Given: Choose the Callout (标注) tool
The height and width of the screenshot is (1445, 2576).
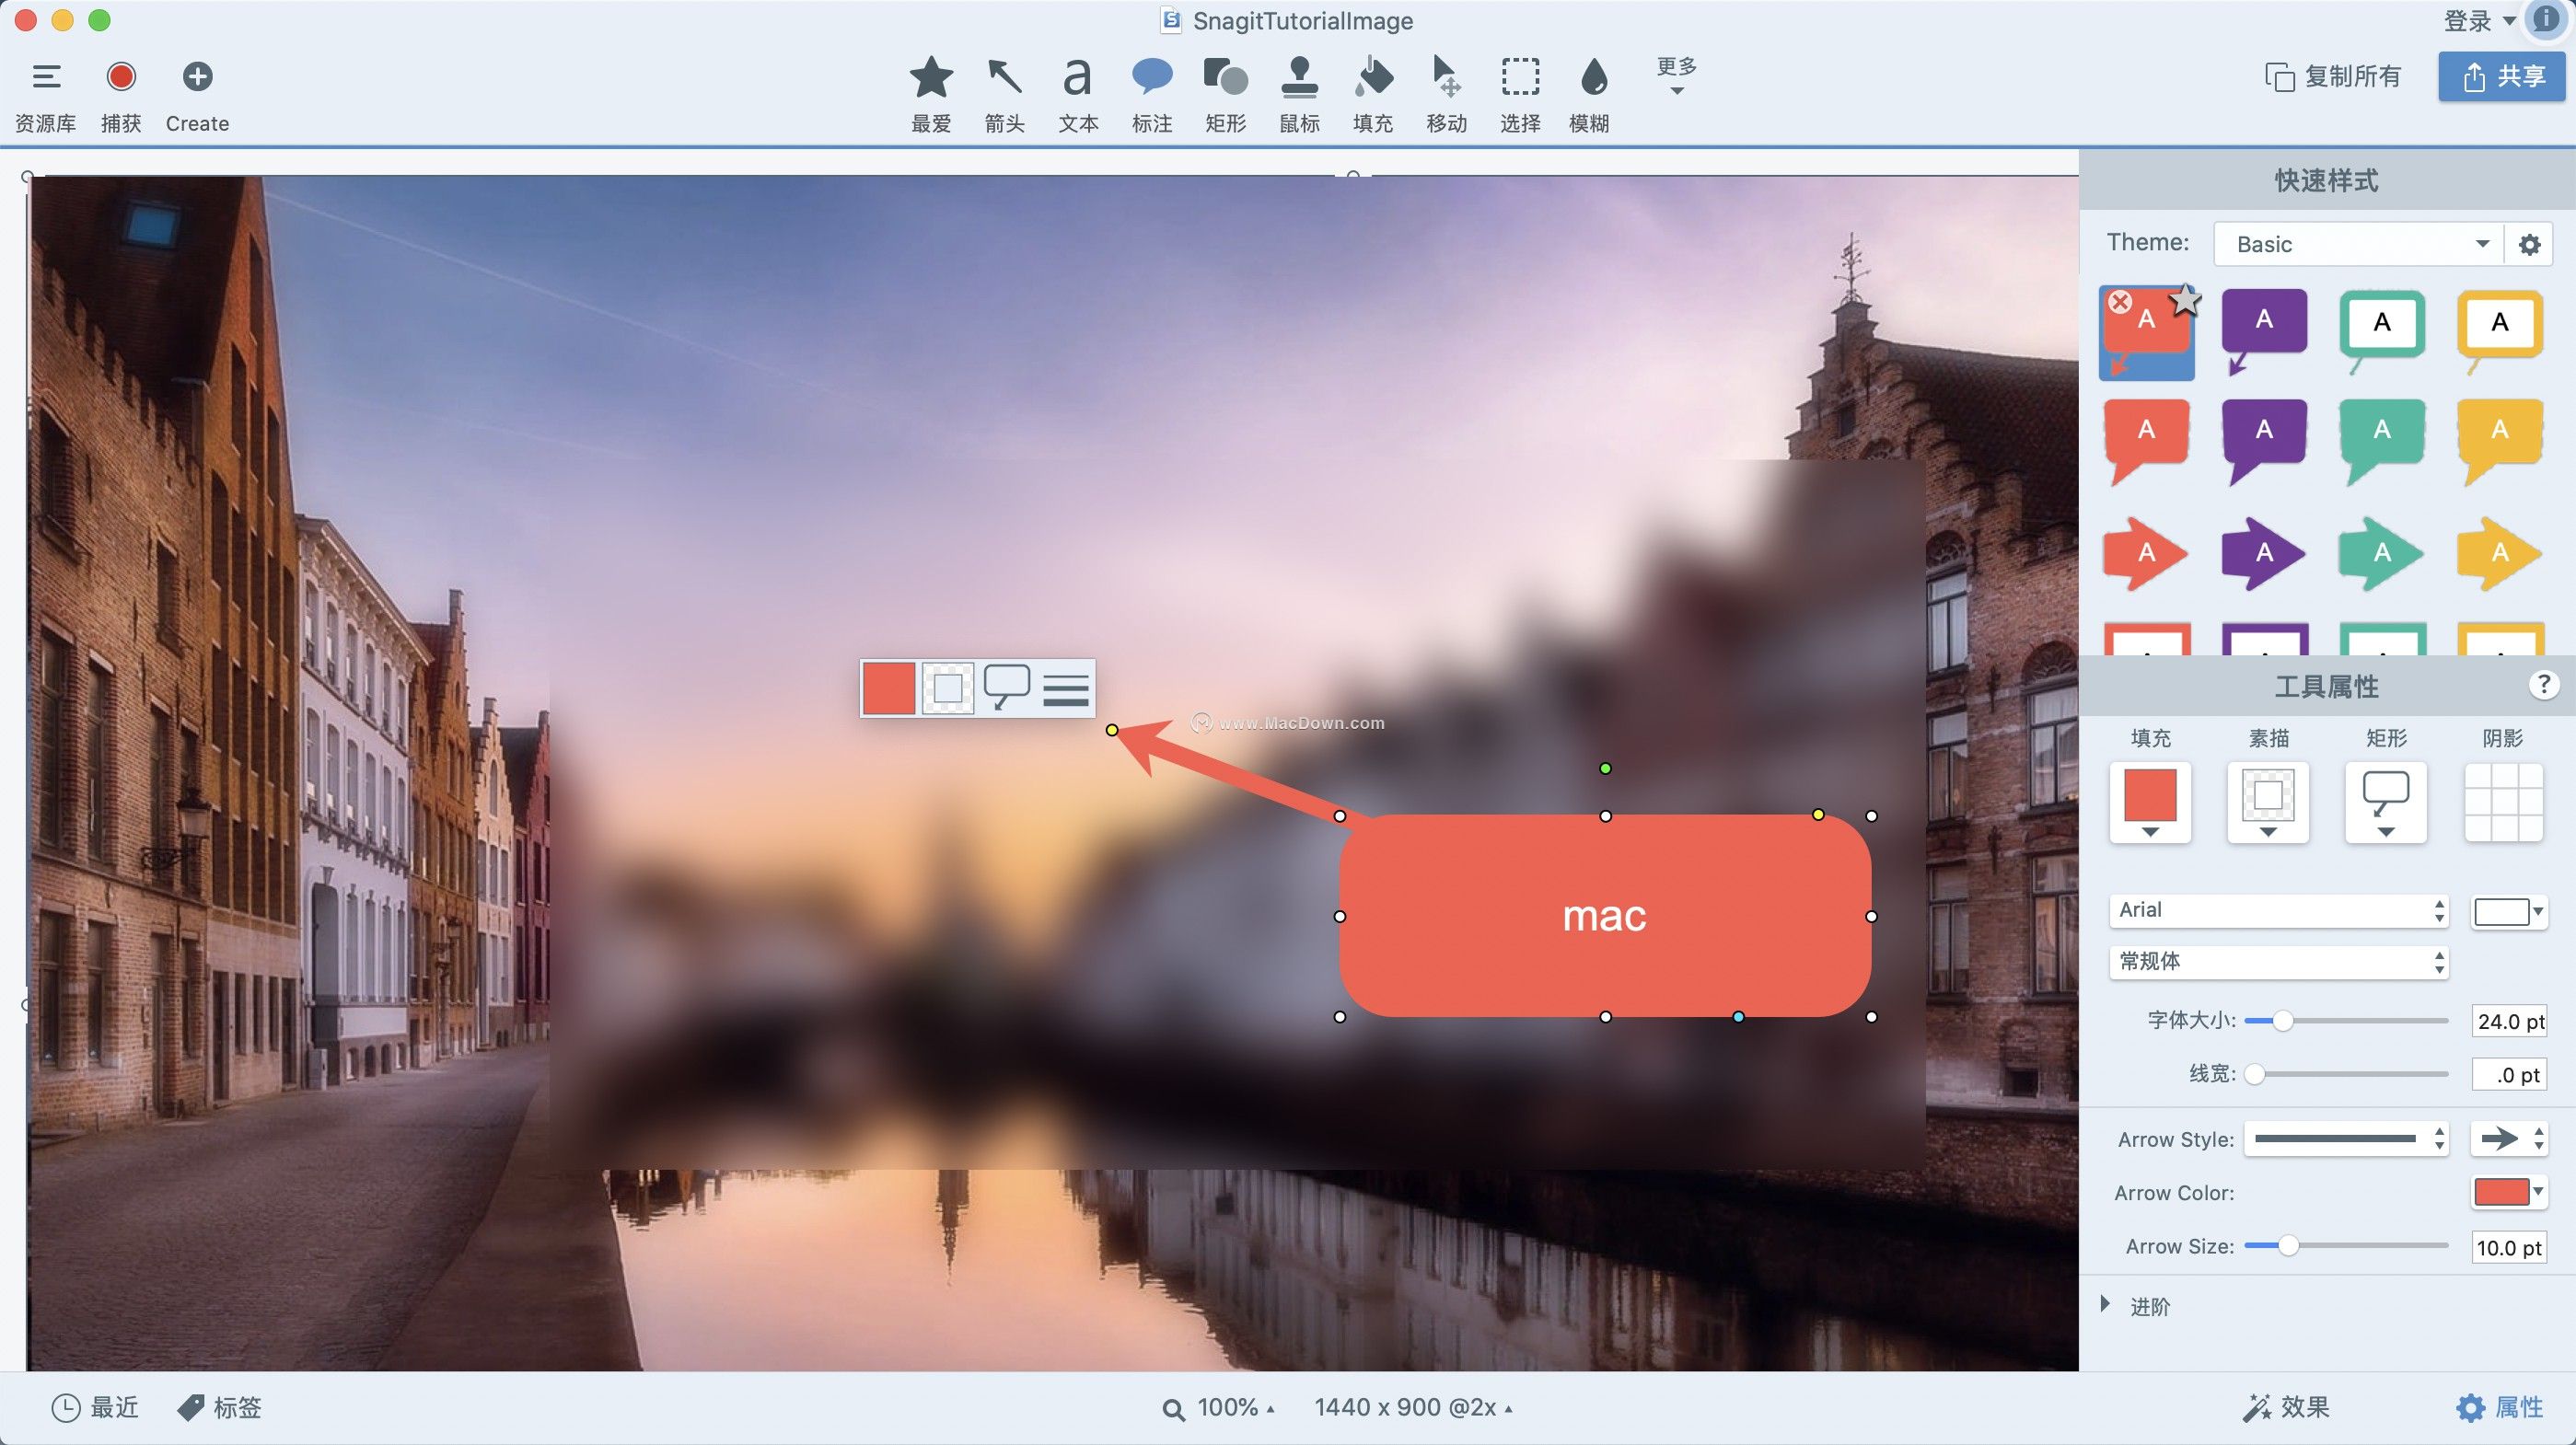Looking at the screenshot, I should (x=1152, y=94).
